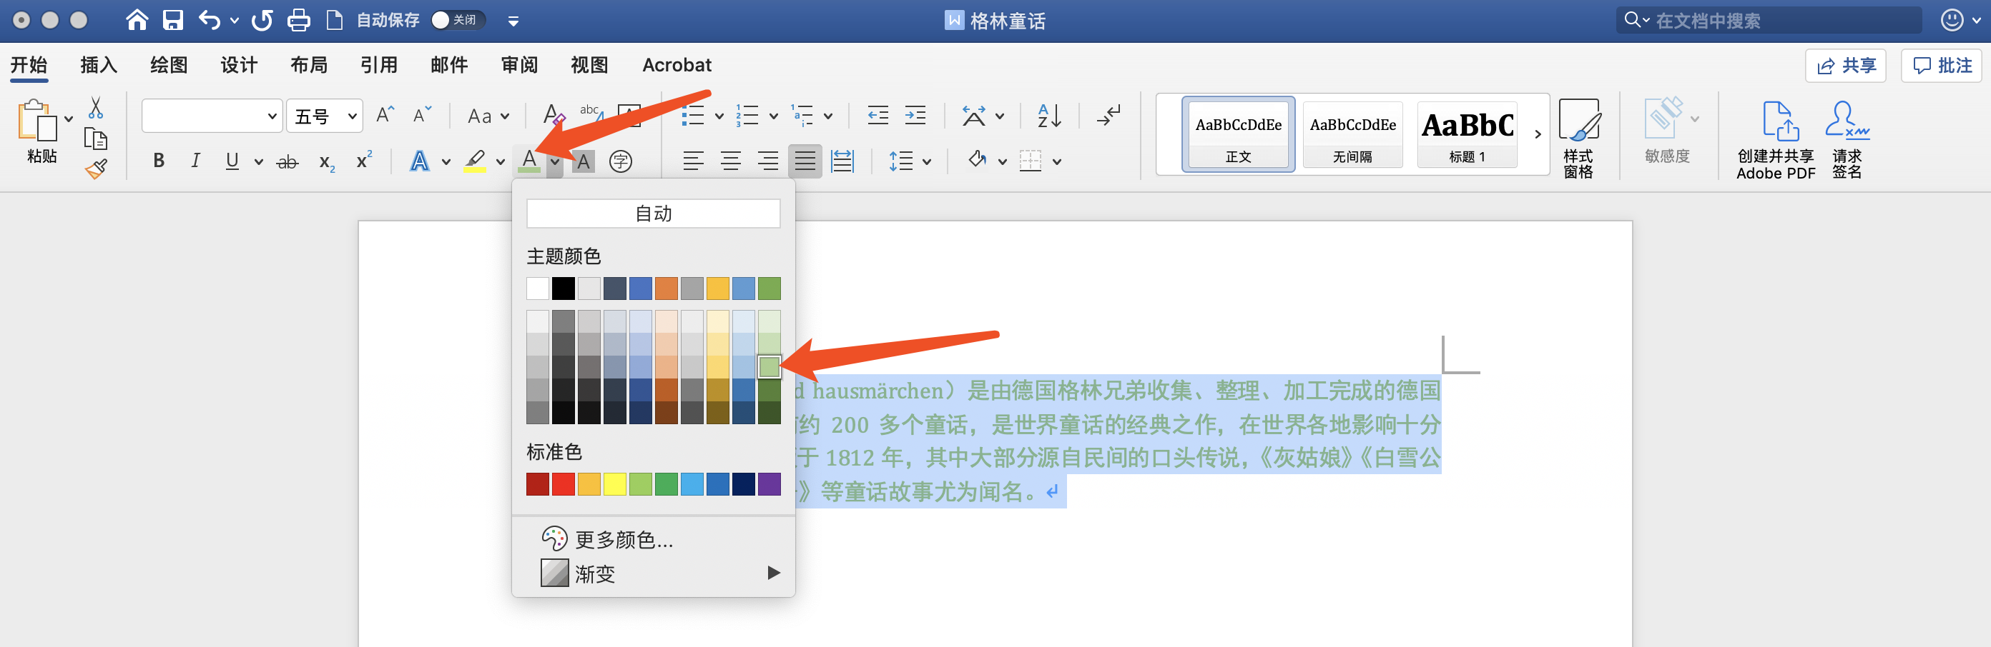This screenshot has width=1991, height=647.
Task: Click the Share (共享) button
Action: click(1845, 66)
